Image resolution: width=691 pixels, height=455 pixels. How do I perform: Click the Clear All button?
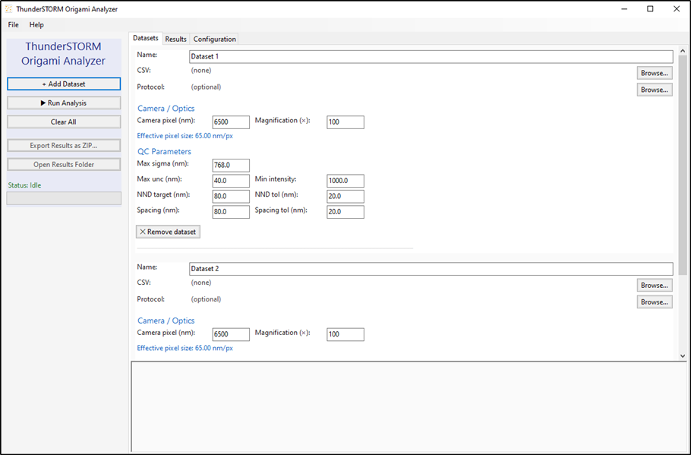[x=64, y=122]
